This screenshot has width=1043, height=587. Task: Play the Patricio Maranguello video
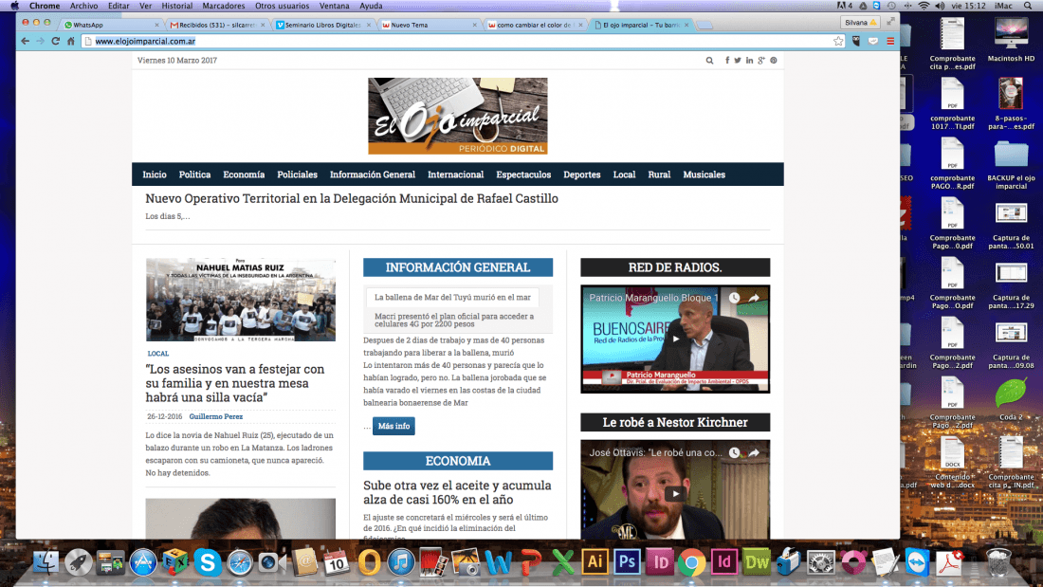[x=675, y=339]
